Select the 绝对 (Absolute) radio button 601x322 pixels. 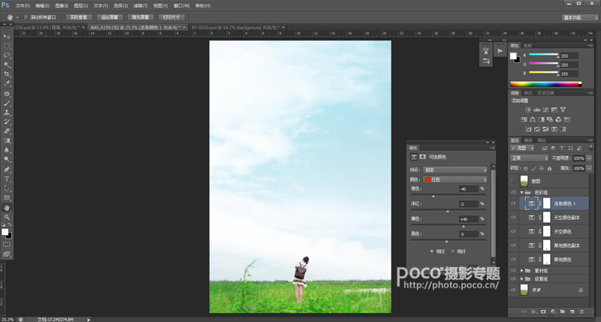(453, 251)
